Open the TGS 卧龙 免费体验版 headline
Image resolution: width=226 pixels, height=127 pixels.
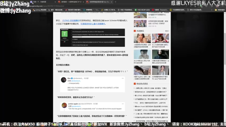coord(150,103)
